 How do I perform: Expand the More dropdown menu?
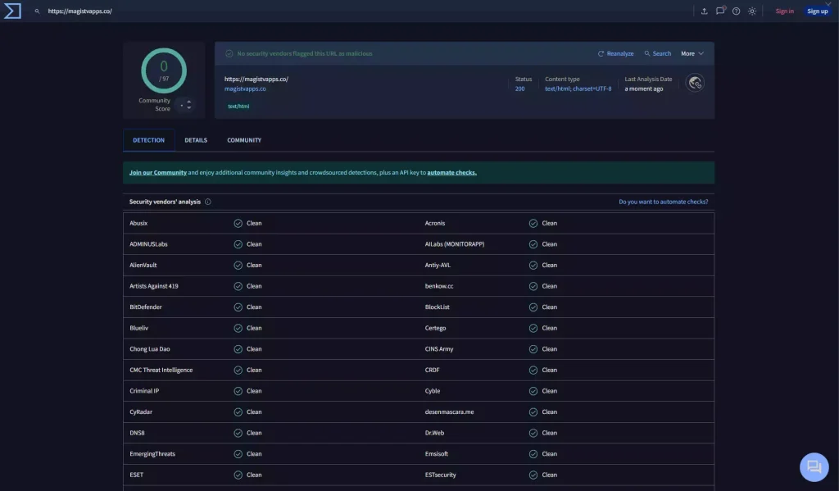point(692,53)
